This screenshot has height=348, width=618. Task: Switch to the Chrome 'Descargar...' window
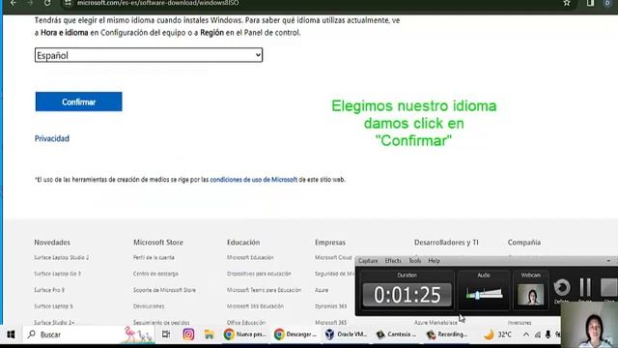coord(295,334)
